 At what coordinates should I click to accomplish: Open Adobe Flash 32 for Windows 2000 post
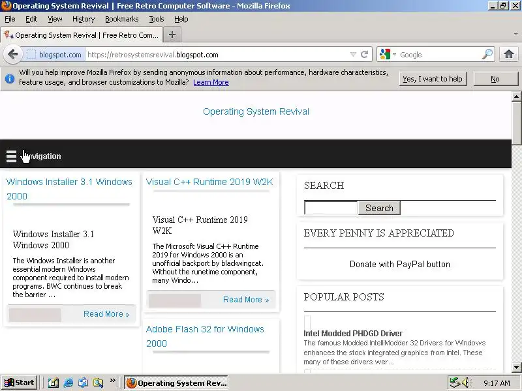[x=205, y=336]
